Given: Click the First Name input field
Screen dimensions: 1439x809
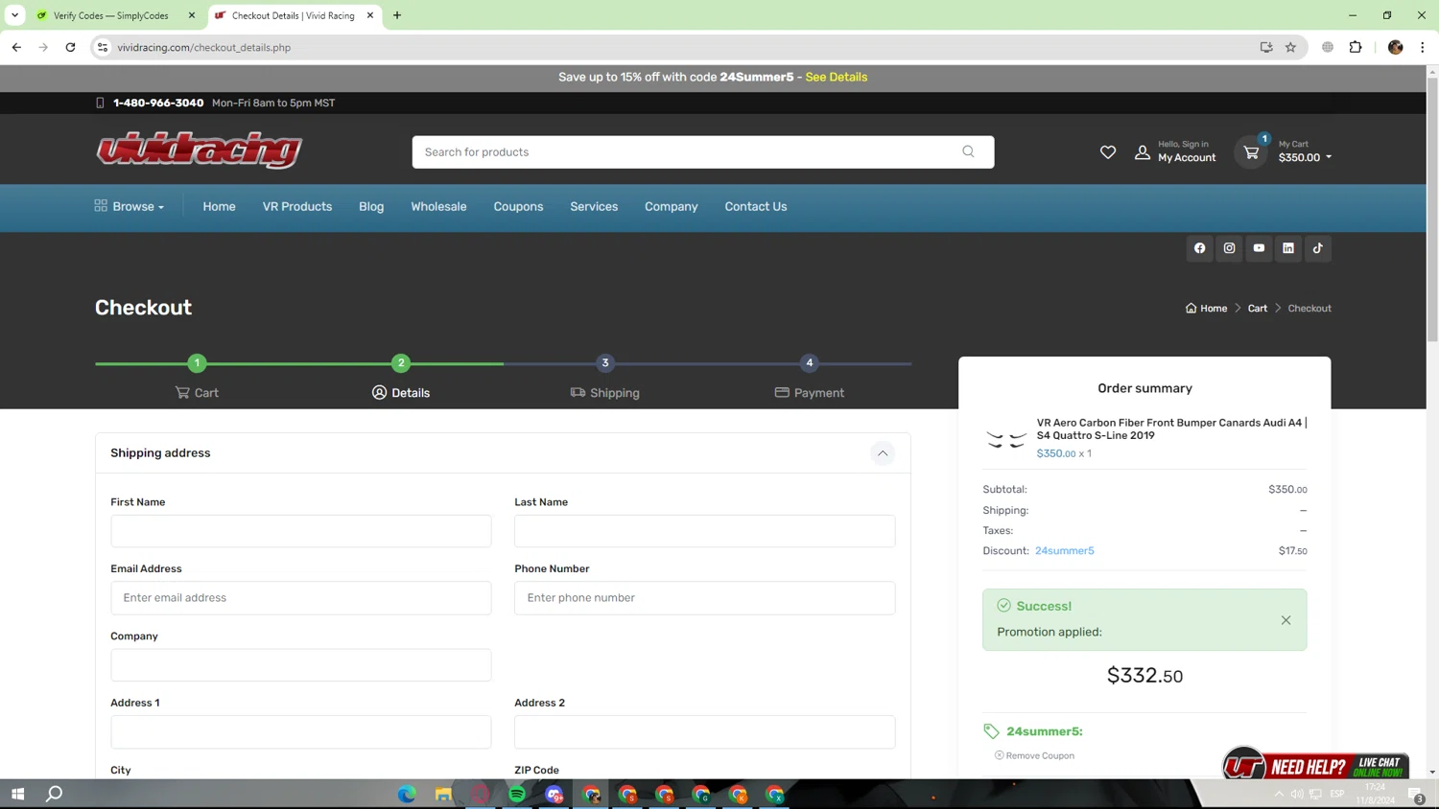Looking at the screenshot, I should click(x=301, y=531).
